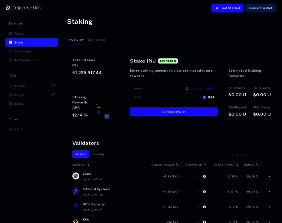This screenshot has width=282, height=223.
Task: Click the Get Started button
Action: point(227,8)
